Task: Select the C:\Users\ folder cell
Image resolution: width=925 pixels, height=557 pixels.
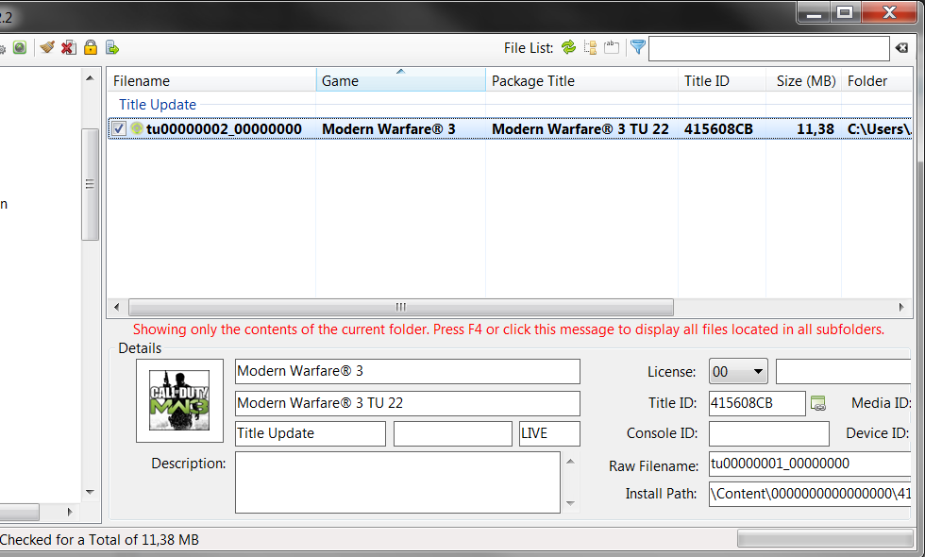Action: pos(879,128)
